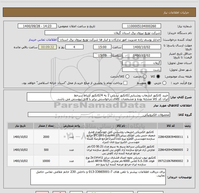
Task: Click the ARYA-TECH tube connector name cell
Action: tap(121, 161)
